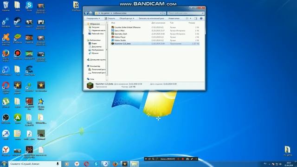Select Документы library in navigation pane

[x=97, y=46]
